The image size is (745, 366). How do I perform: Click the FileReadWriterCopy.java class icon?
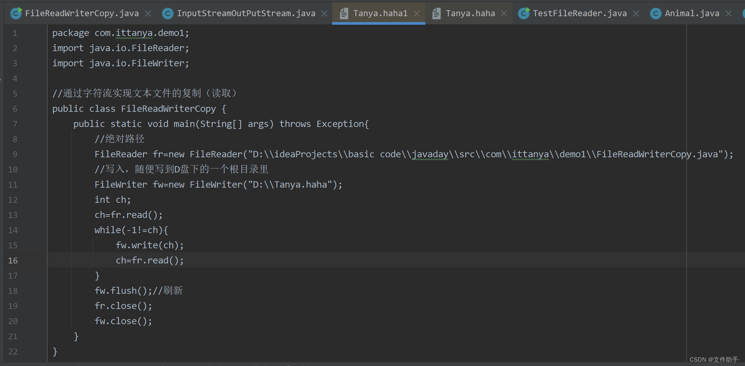(16, 13)
